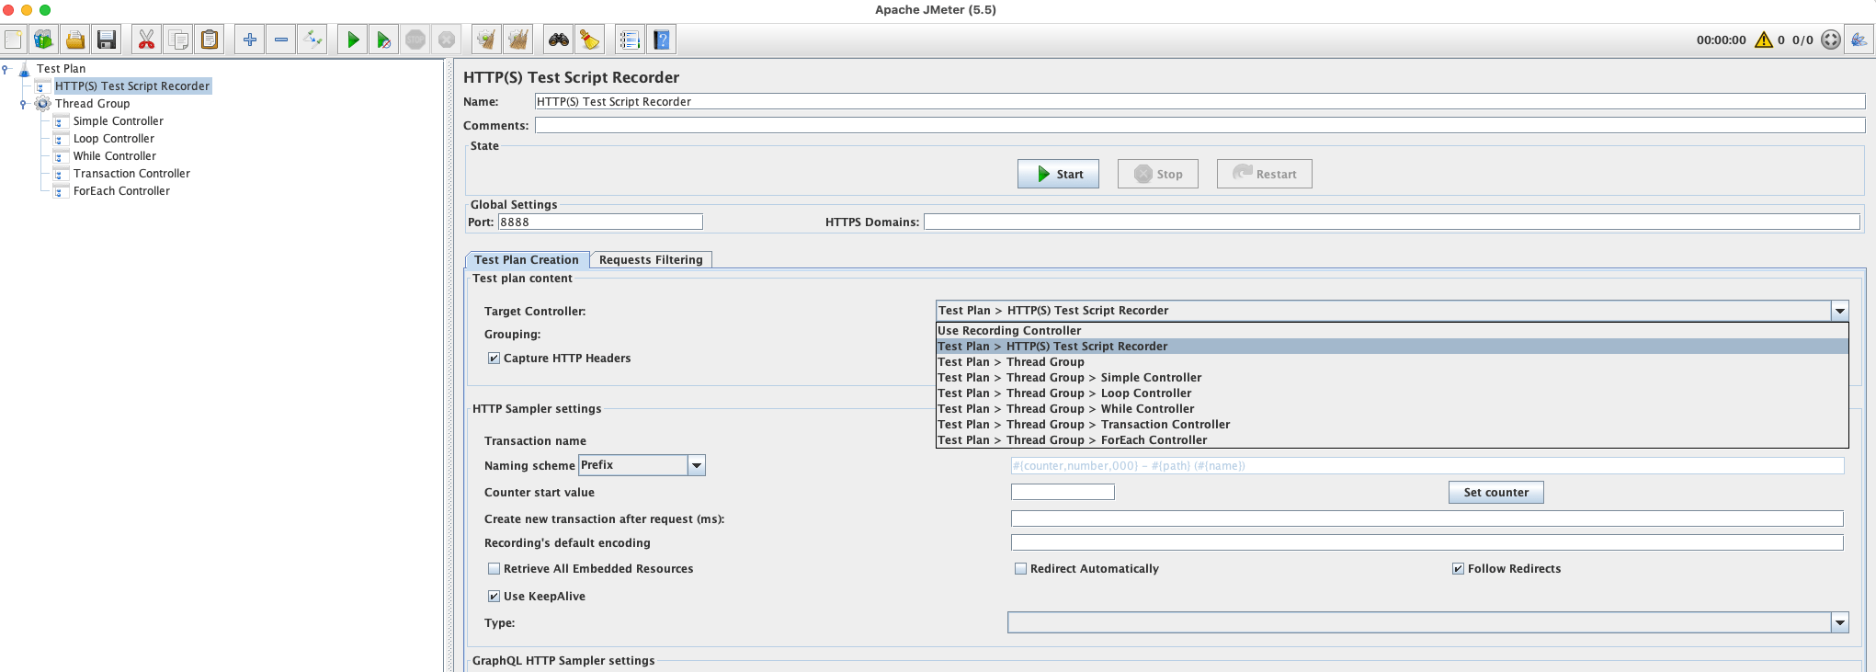
Task: Click the Port field showing 8888
Action: 600,222
